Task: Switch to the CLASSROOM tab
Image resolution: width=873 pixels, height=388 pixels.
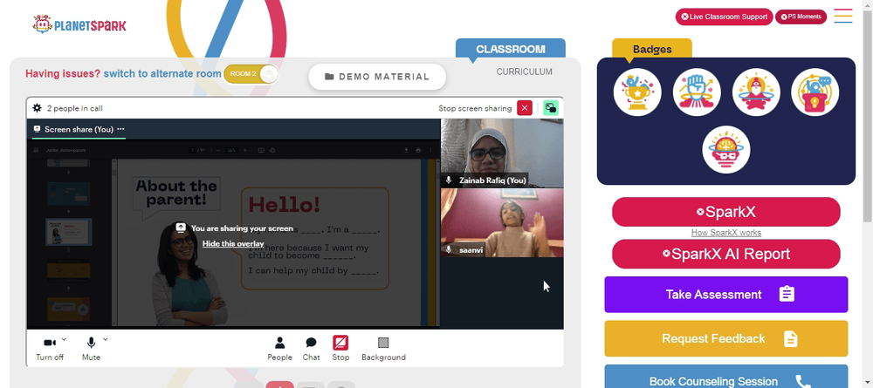Action: [x=511, y=49]
